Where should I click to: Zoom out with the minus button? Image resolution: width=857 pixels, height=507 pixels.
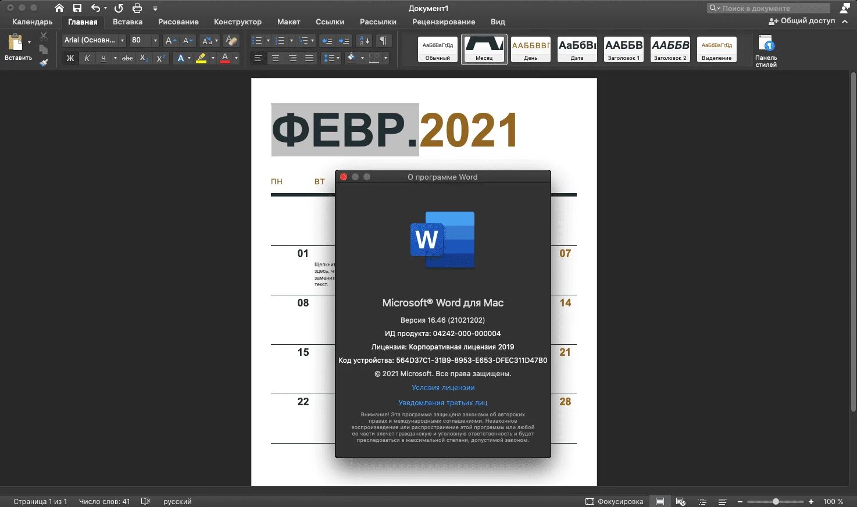click(x=740, y=501)
